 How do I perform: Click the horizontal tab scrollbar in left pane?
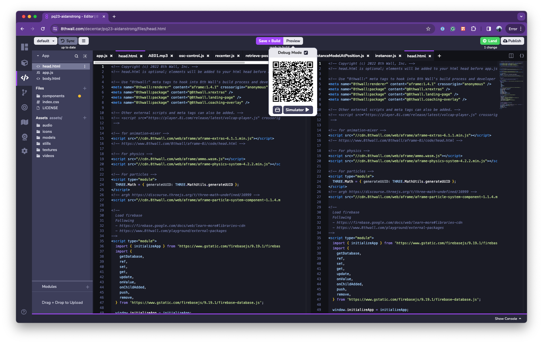(x=169, y=63)
